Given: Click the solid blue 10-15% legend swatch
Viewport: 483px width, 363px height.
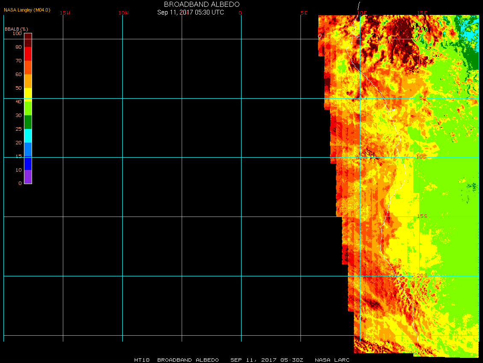Looking at the screenshot, I should (x=28, y=163).
